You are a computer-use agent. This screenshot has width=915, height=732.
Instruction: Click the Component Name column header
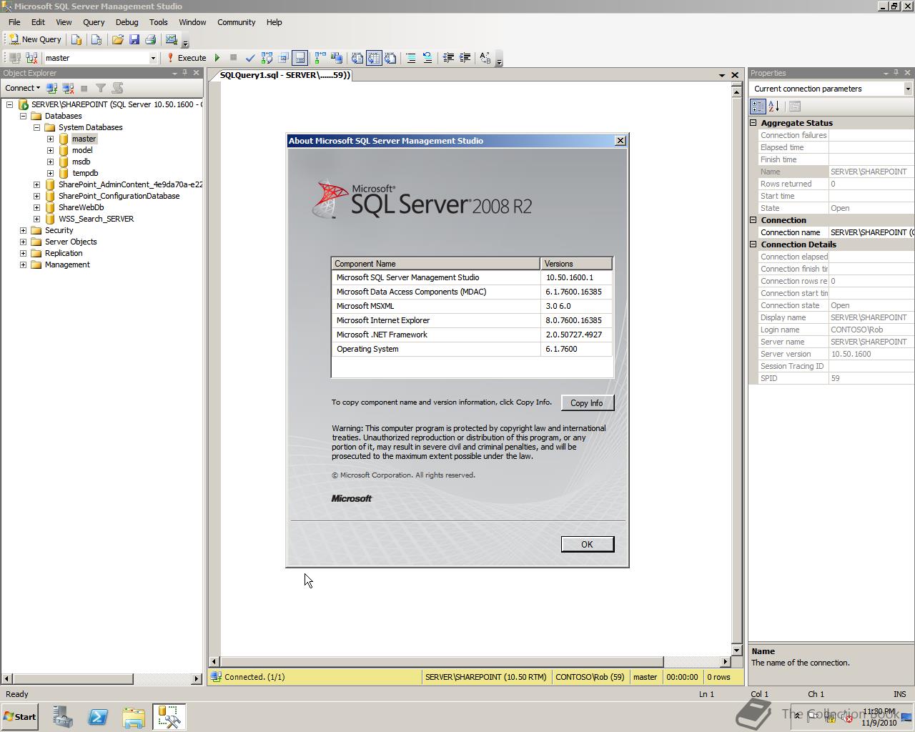tap(435, 264)
